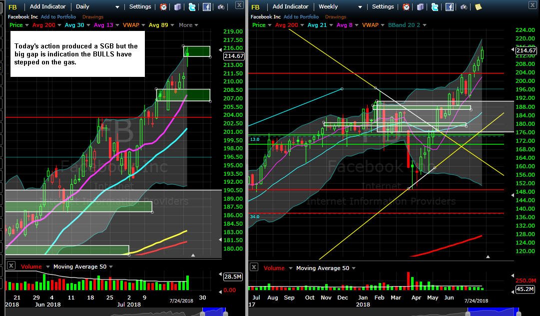Expand BBand 20 2 indicator options
Viewport: 540px width, 316px height.
coord(424,25)
